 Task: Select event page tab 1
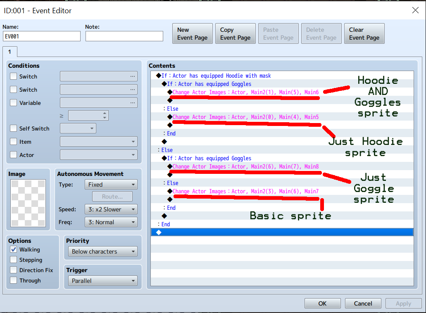pos(10,52)
